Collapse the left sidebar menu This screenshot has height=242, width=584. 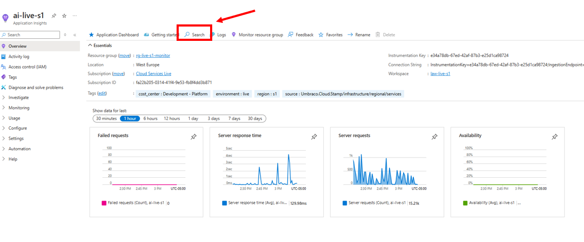coord(74,35)
